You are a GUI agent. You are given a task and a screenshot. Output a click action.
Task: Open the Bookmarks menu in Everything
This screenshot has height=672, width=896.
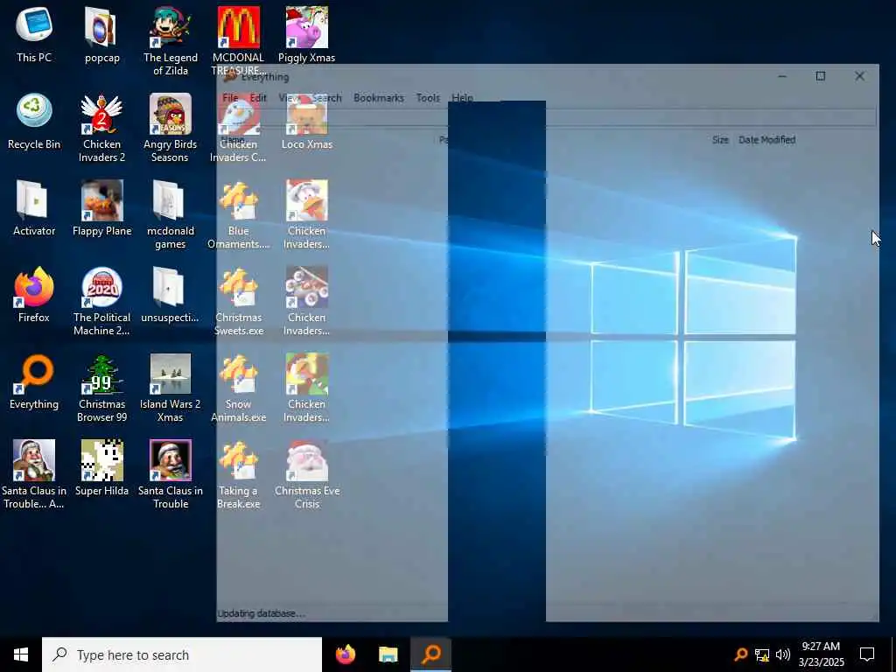378,98
